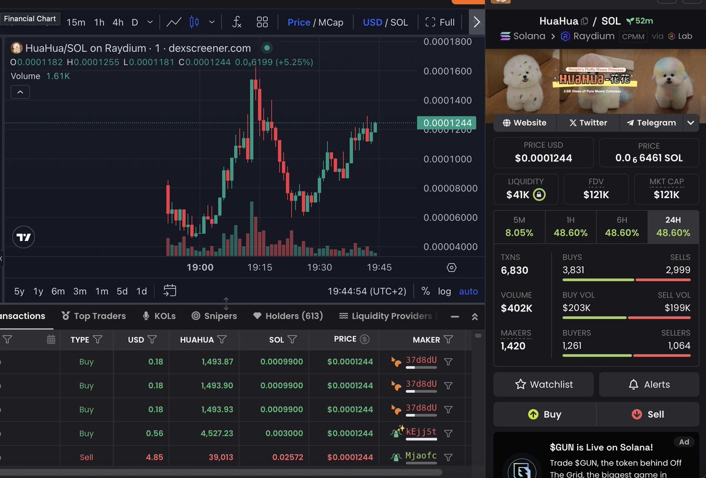Select the 5M price change period
The image size is (706, 478).
519,226
